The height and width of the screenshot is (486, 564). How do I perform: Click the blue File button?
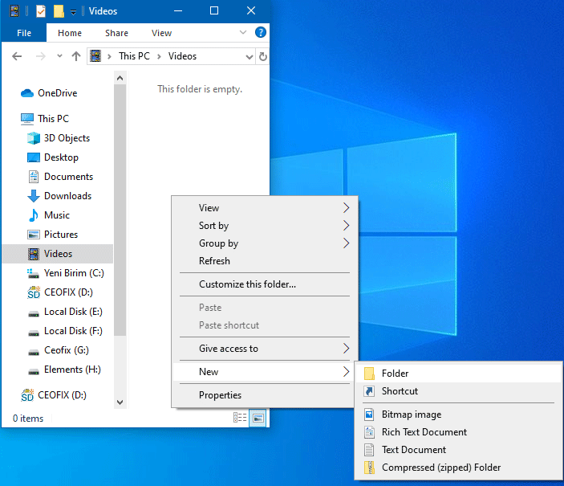tap(24, 33)
